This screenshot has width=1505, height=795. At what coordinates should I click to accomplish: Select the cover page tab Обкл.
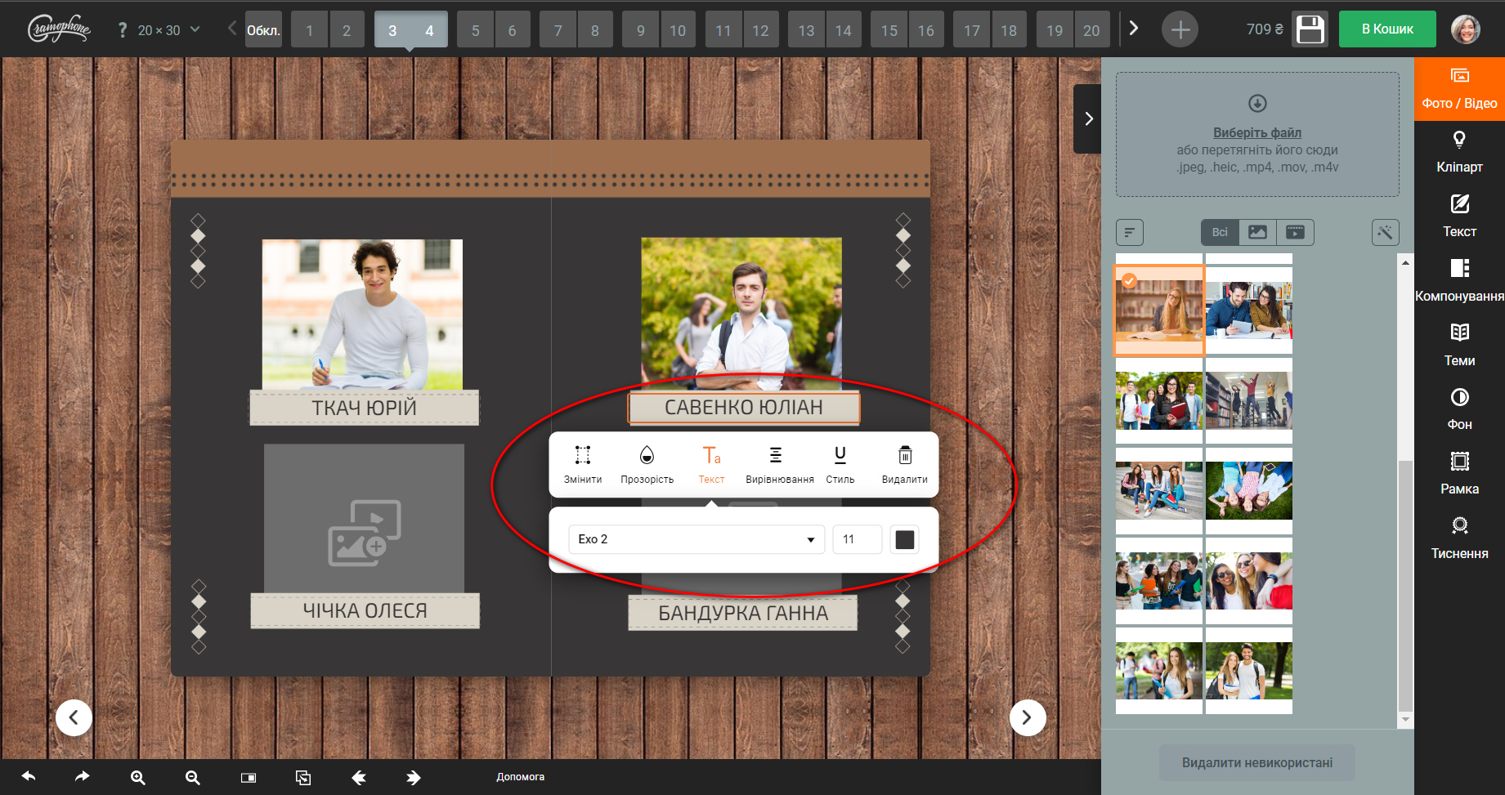pos(263,30)
